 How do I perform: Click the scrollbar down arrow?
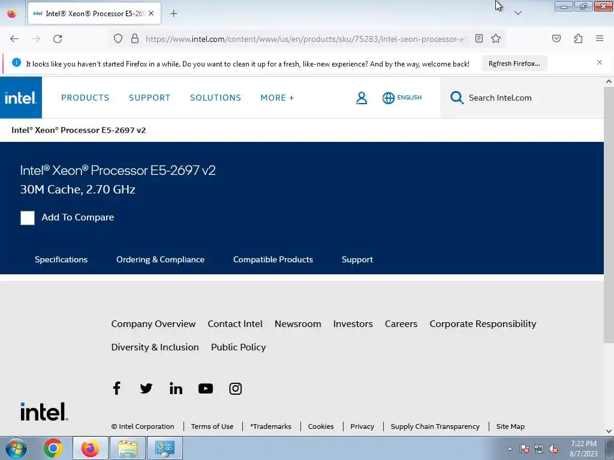pyautogui.click(x=609, y=431)
